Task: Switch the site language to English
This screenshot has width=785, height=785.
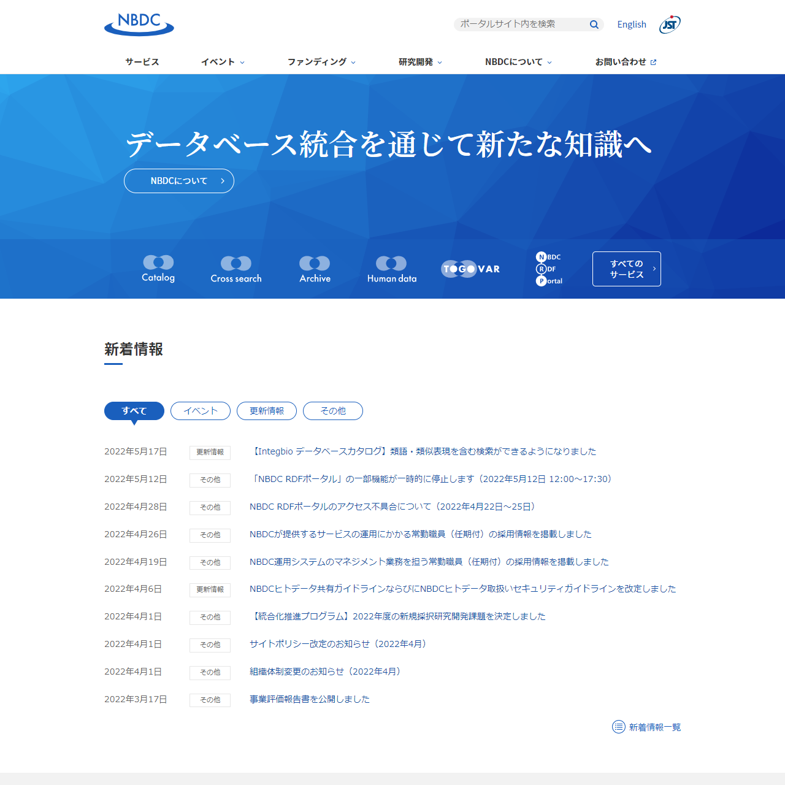Action: pyautogui.click(x=632, y=25)
